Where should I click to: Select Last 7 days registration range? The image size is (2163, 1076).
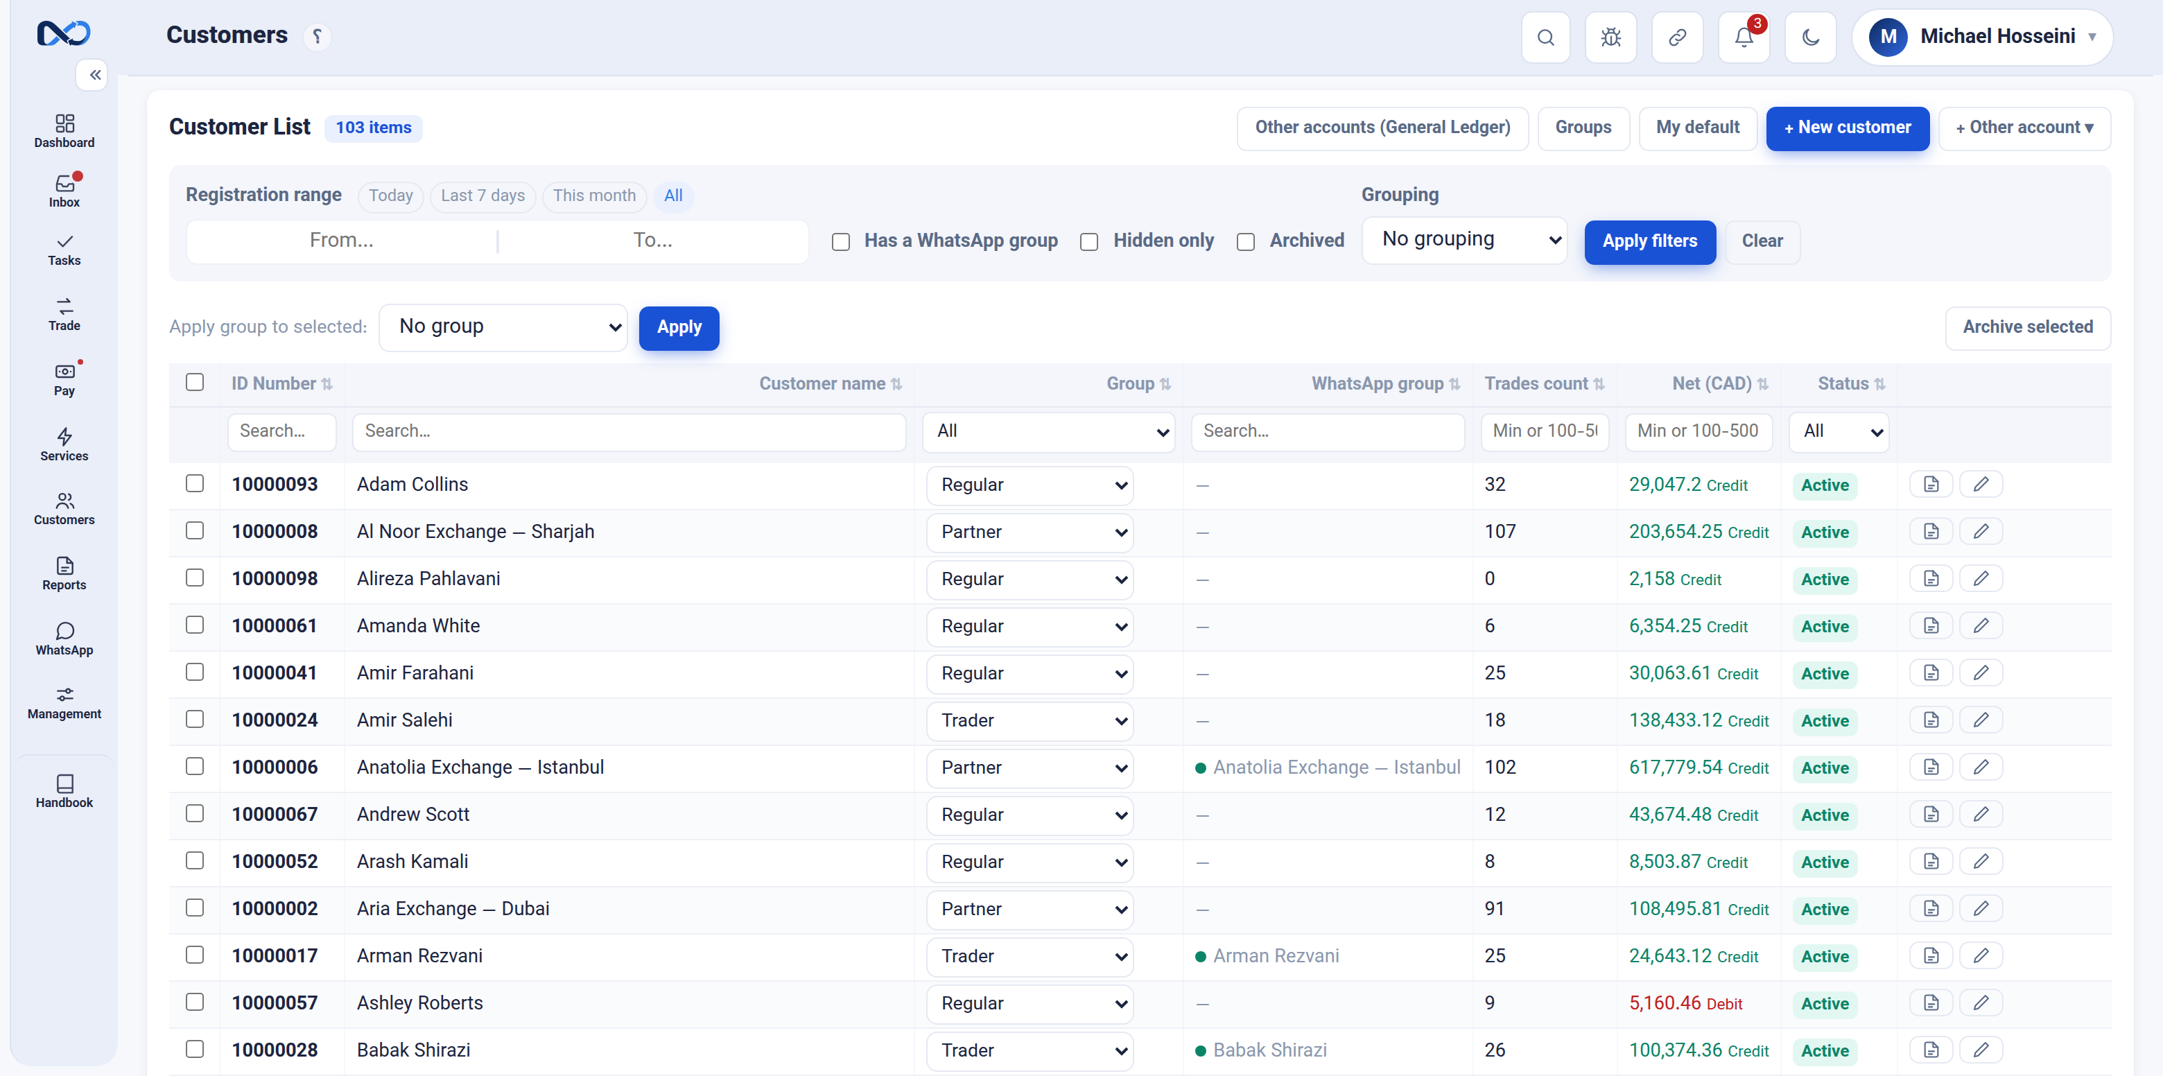483,196
